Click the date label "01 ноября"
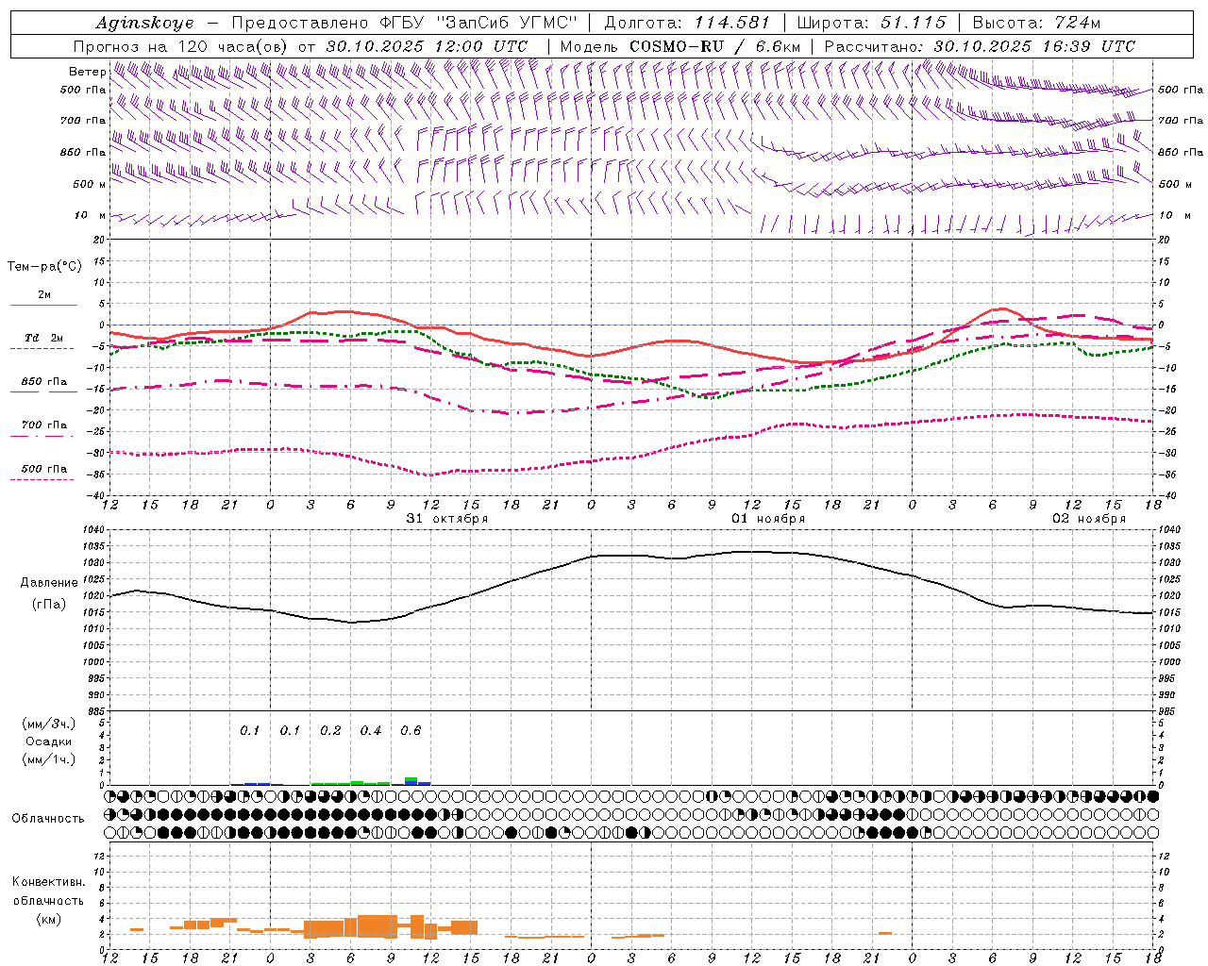The width and height of the screenshot is (1208, 966). click(768, 519)
